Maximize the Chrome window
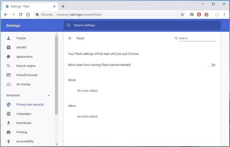This screenshot has height=147, width=230. point(213,4)
